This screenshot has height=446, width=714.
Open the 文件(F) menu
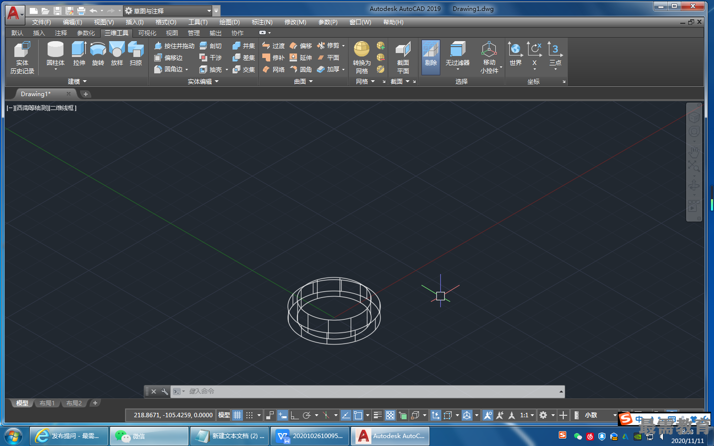pos(42,22)
